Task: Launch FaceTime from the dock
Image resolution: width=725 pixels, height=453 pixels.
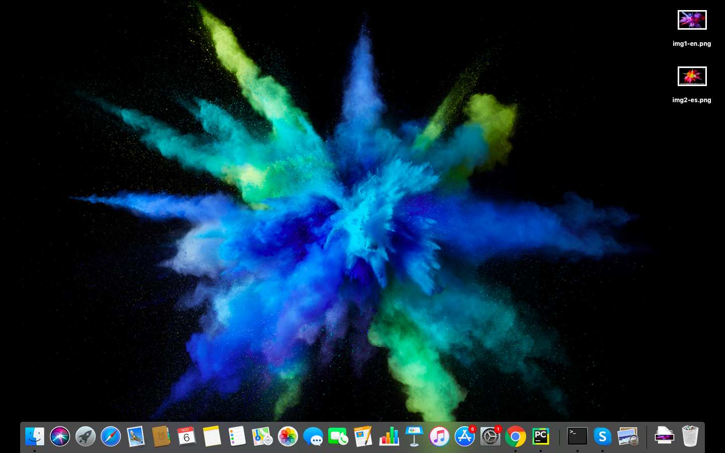Action: point(338,436)
